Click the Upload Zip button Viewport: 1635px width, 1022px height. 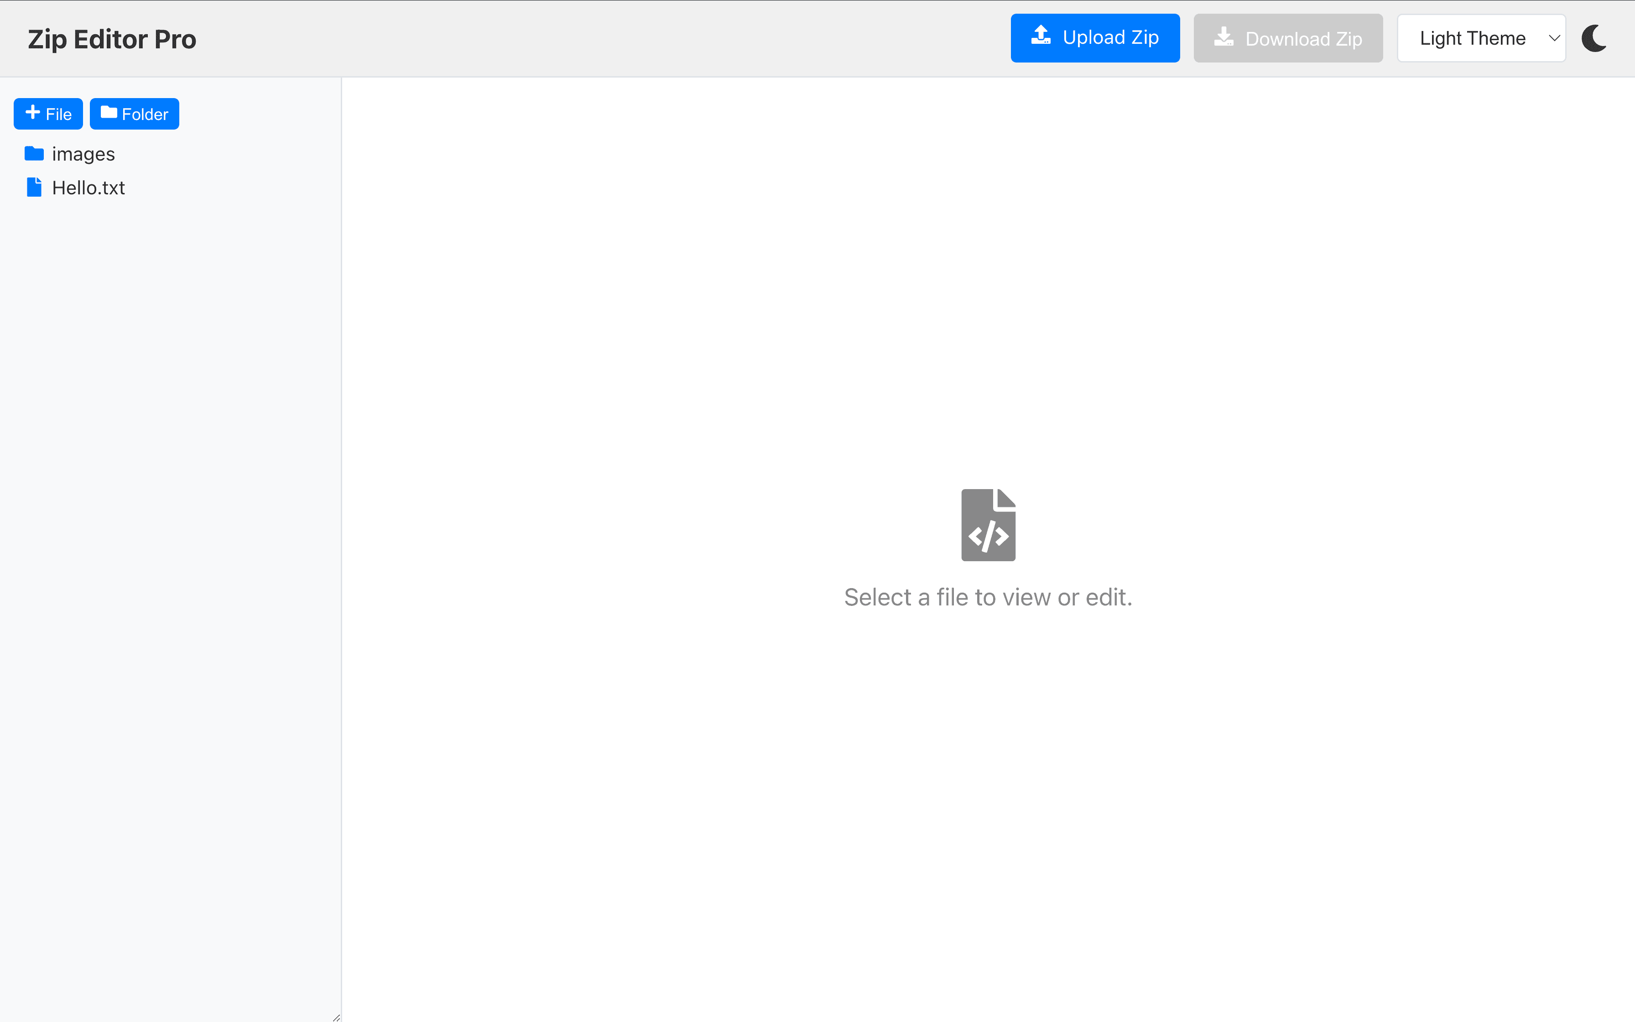[x=1095, y=38]
